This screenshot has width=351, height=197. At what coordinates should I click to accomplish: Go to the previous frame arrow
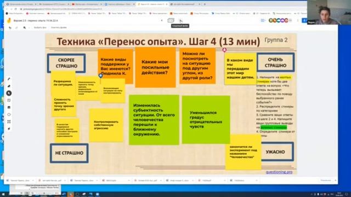pyautogui.click(x=162, y=21)
